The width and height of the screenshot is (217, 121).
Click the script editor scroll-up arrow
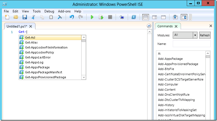149,32
